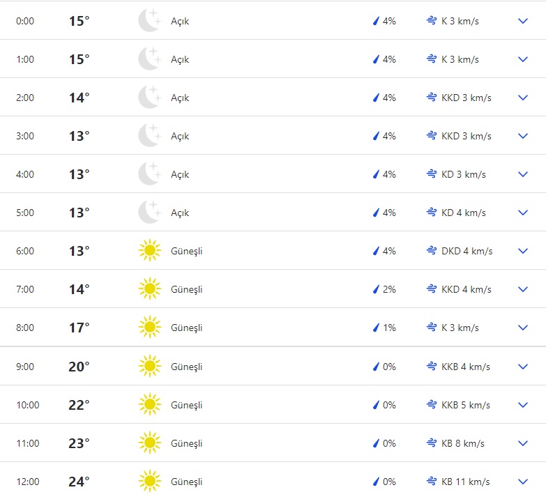Click the sun icon for 9:00
Viewport: 546px width, 499px height.
click(x=149, y=367)
